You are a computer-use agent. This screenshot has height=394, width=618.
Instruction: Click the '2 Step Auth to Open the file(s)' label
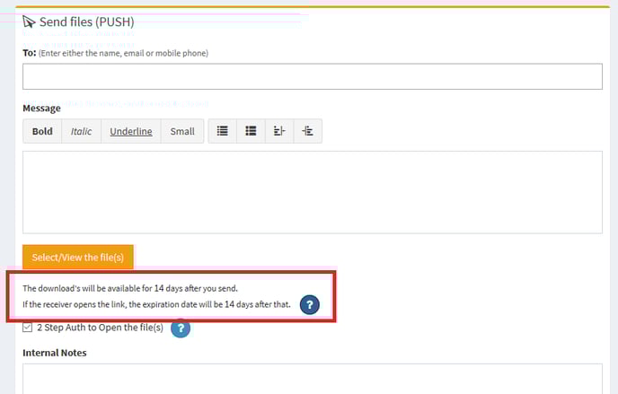click(100, 328)
